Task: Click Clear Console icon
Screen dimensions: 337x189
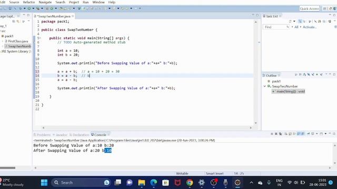Action: point(286,134)
